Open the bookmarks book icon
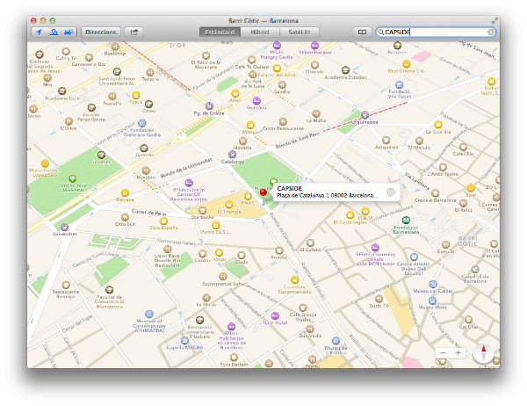Screen dimensions: 527x406 [x=362, y=32]
